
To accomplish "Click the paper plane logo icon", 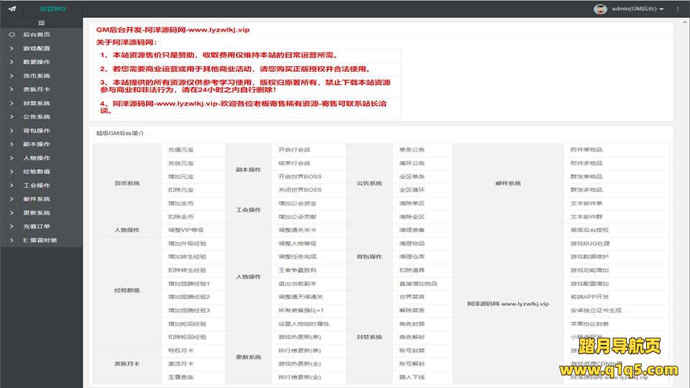I will pos(11,9).
